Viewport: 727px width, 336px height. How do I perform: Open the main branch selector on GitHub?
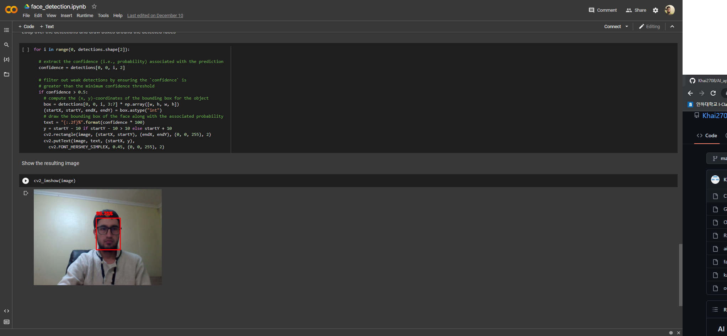tap(719, 158)
